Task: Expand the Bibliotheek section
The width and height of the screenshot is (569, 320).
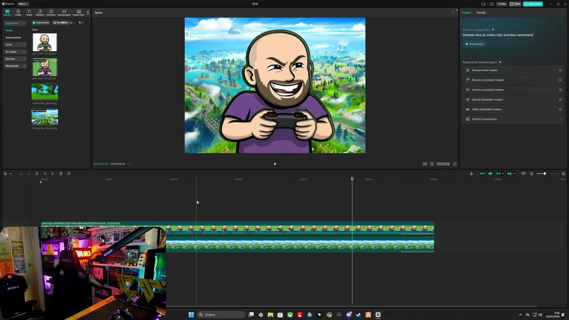Action: coord(15,66)
